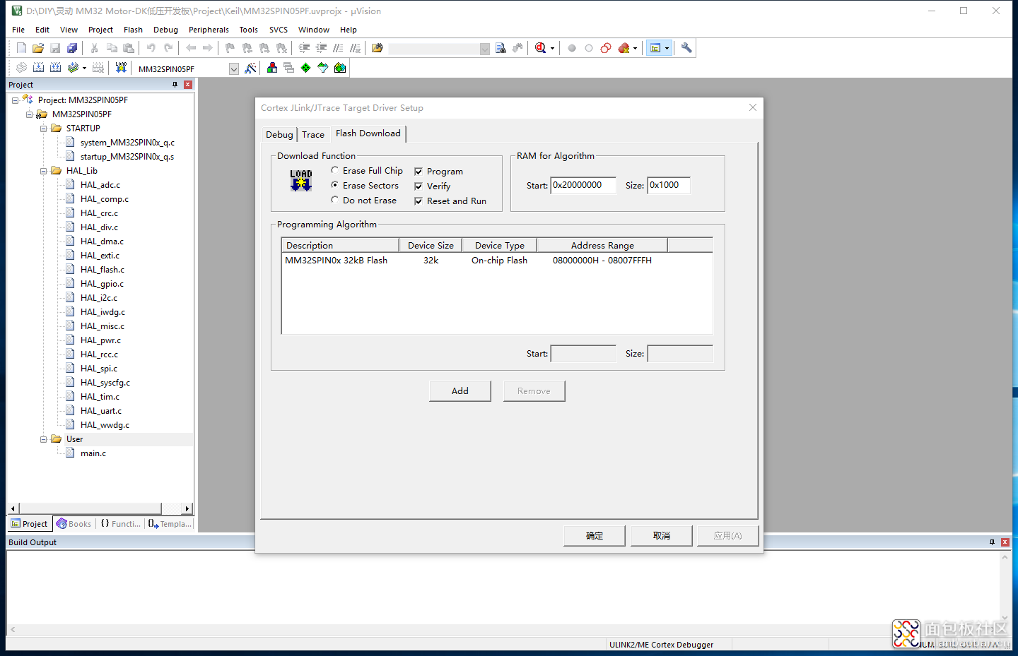Open the search text dropdown in toolbar
1018x656 pixels.
(x=484, y=49)
